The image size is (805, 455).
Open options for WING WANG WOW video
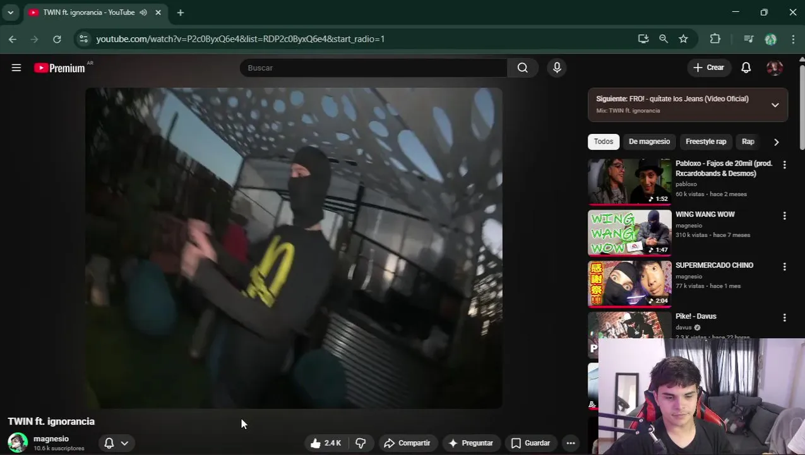[x=784, y=215]
